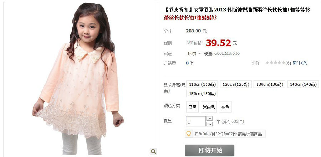Select size 120cm(120码)
This screenshot has height=157, width=321.
point(236,84)
